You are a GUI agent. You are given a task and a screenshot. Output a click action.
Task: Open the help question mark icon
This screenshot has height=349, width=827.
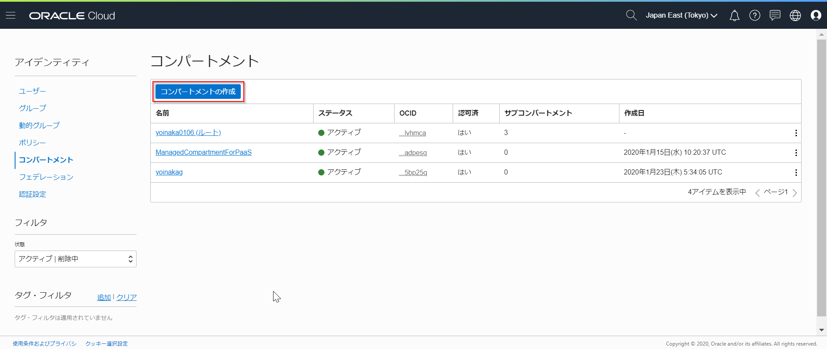coord(755,15)
